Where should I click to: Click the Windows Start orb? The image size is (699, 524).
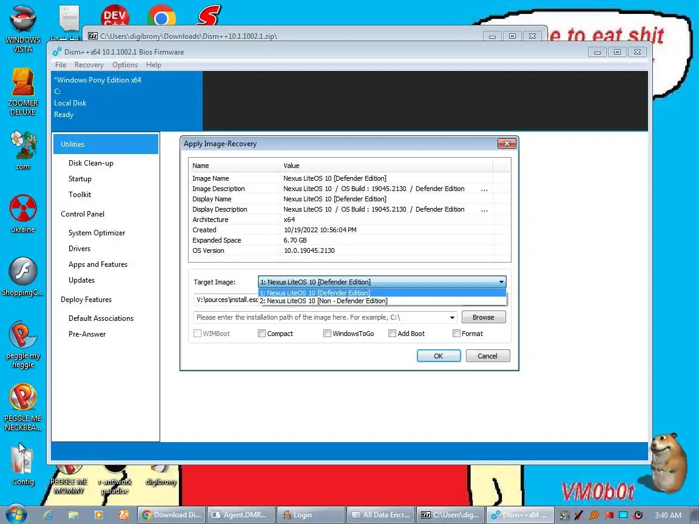pos(16,514)
